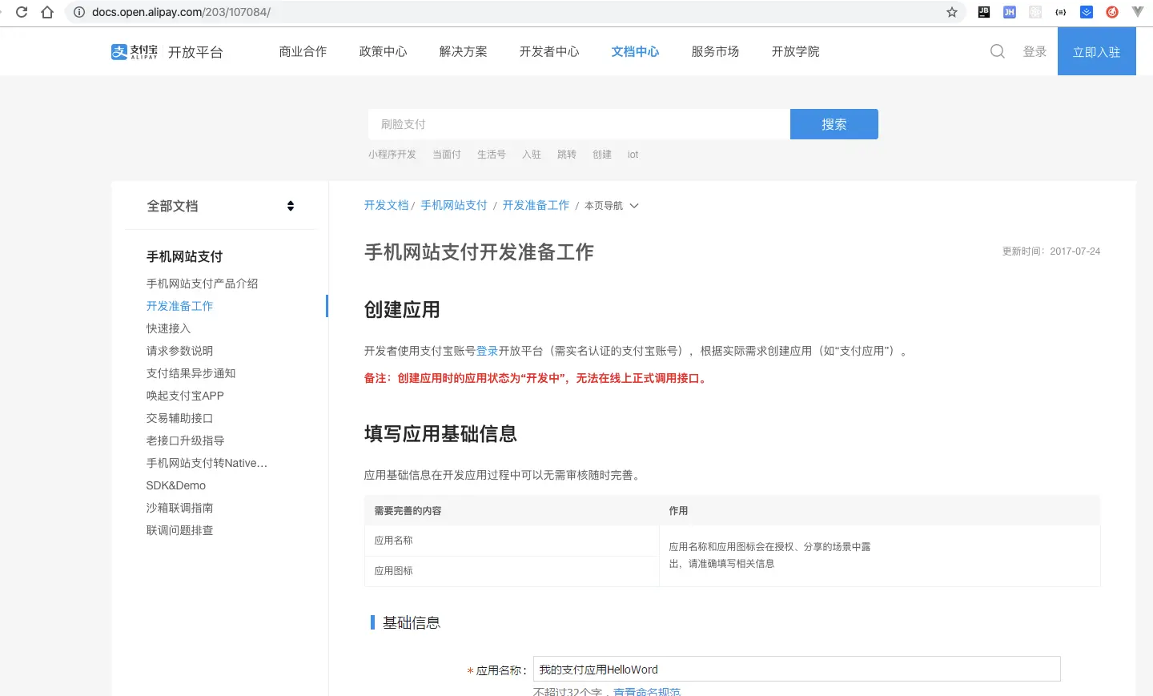This screenshot has height=696, width=1153.
Task: Open the grey V extension icon
Action: (x=1138, y=12)
